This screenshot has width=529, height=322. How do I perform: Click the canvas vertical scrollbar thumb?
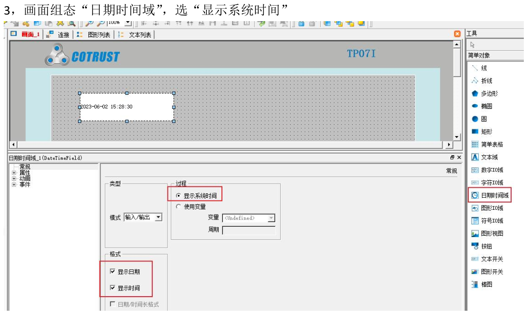(457, 62)
